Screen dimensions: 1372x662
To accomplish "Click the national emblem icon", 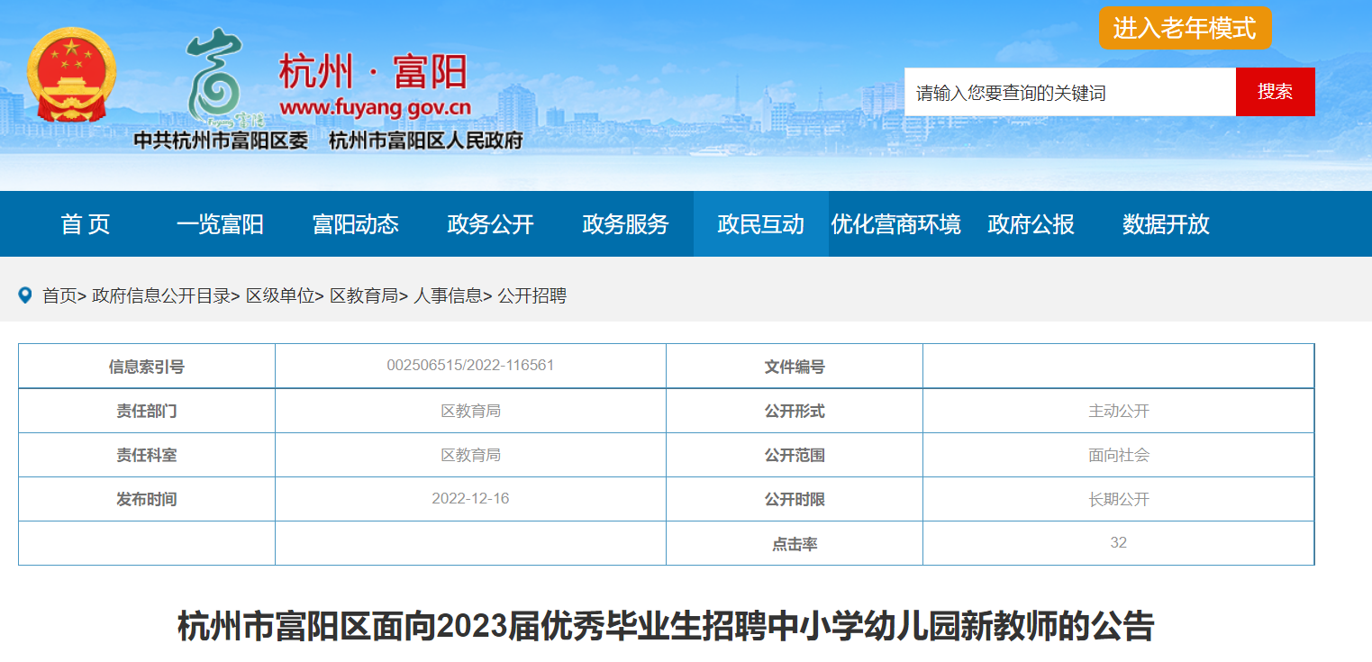I will click(x=72, y=76).
